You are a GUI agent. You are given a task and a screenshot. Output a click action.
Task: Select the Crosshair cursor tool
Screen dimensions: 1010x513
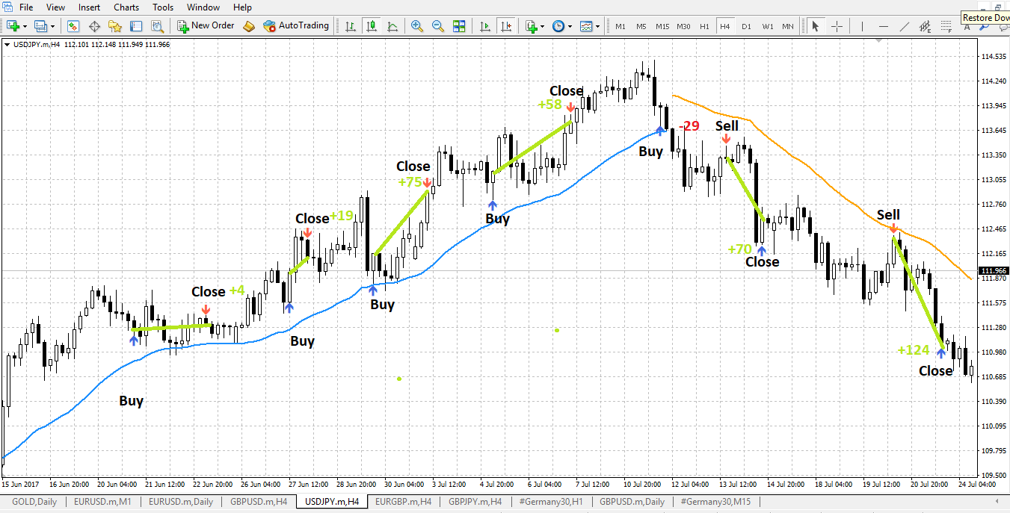pyautogui.click(x=837, y=26)
